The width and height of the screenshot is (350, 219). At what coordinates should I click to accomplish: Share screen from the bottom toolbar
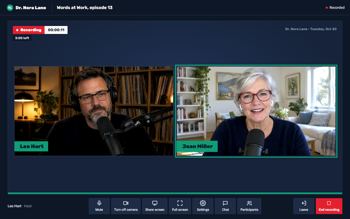(155, 206)
